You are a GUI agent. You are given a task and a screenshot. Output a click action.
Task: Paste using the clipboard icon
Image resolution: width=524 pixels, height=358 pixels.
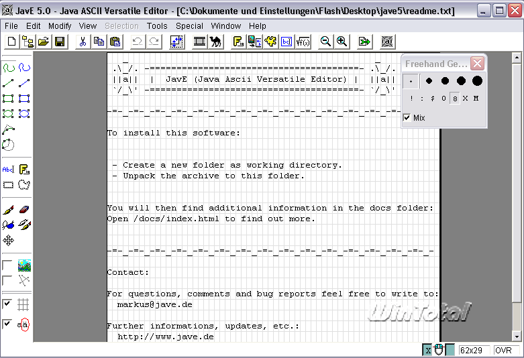click(115, 42)
